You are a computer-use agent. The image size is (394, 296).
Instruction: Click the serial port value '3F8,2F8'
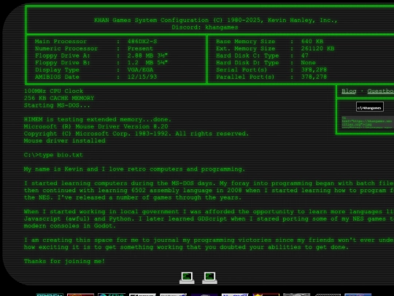coord(314,69)
